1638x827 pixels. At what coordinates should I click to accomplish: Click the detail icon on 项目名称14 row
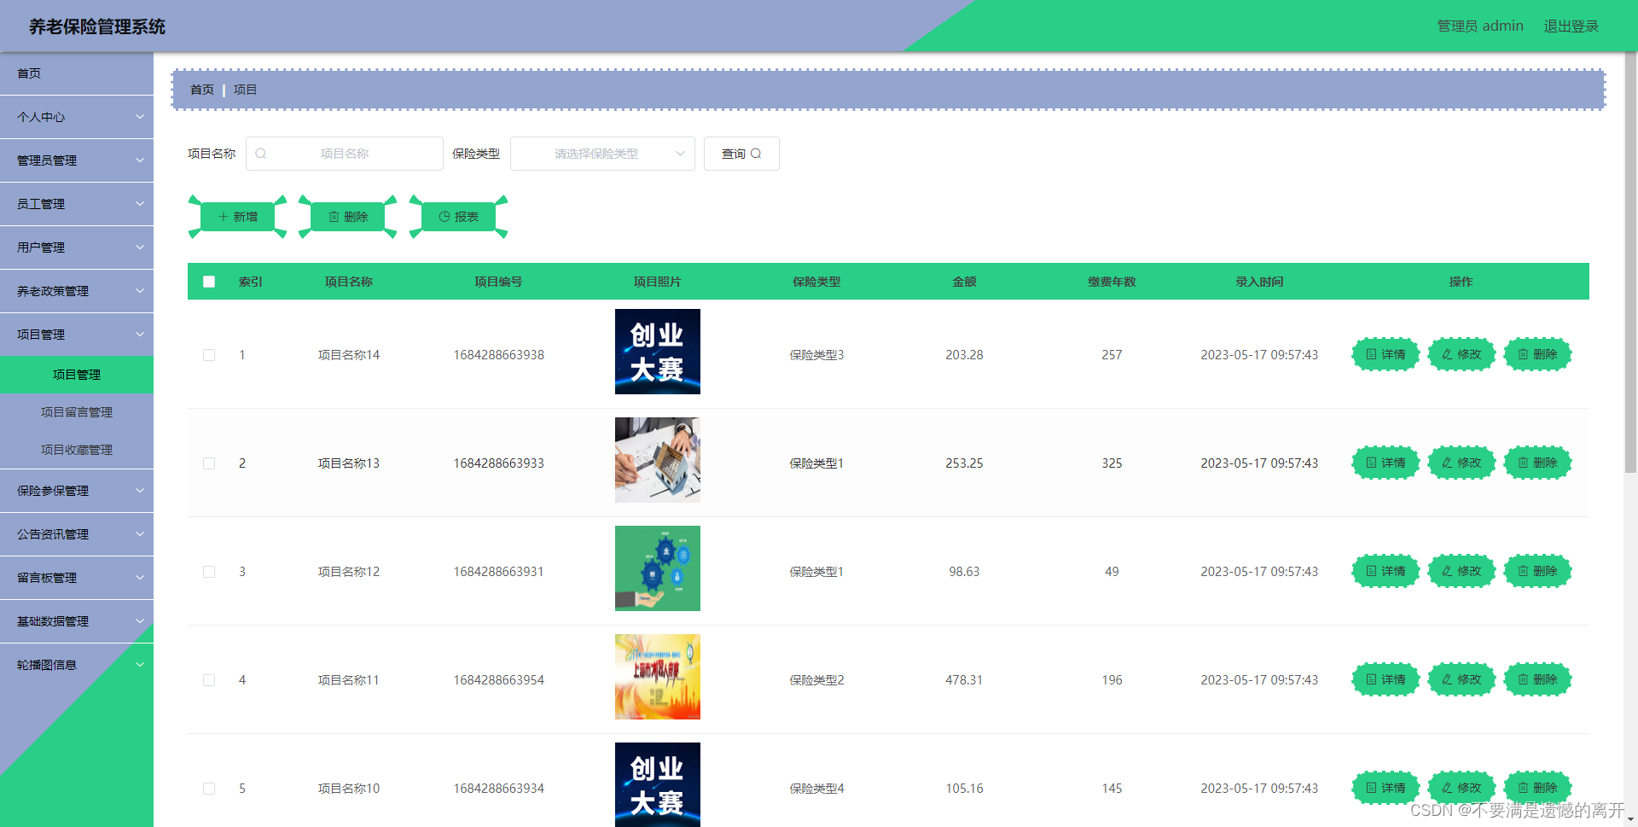point(1370,354)
